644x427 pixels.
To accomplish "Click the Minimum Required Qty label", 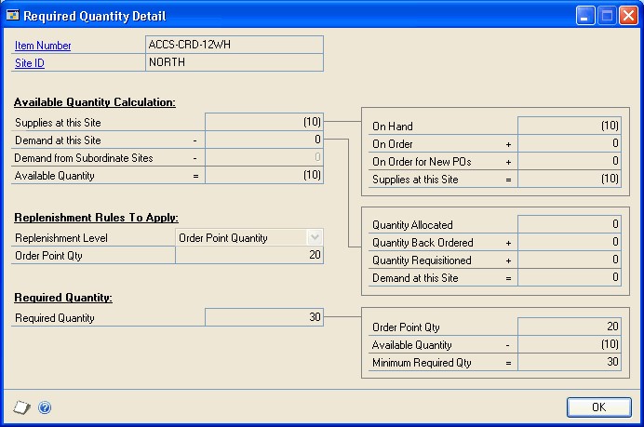I will pos(422,363).
